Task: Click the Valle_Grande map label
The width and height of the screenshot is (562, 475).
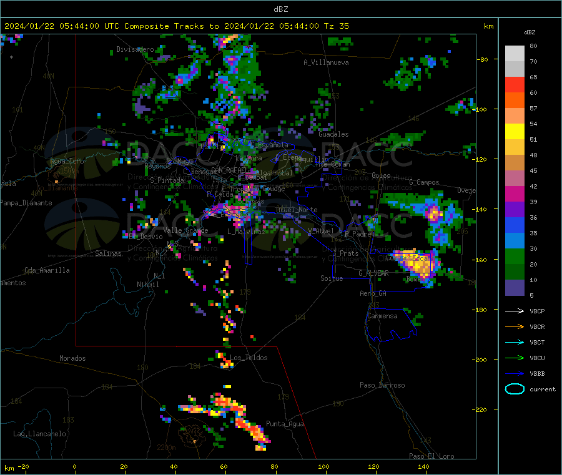Action: (x=185, y=230)
